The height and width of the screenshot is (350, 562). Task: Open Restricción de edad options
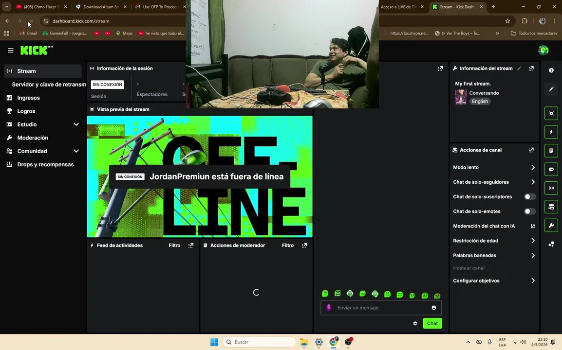click(494, 241)
